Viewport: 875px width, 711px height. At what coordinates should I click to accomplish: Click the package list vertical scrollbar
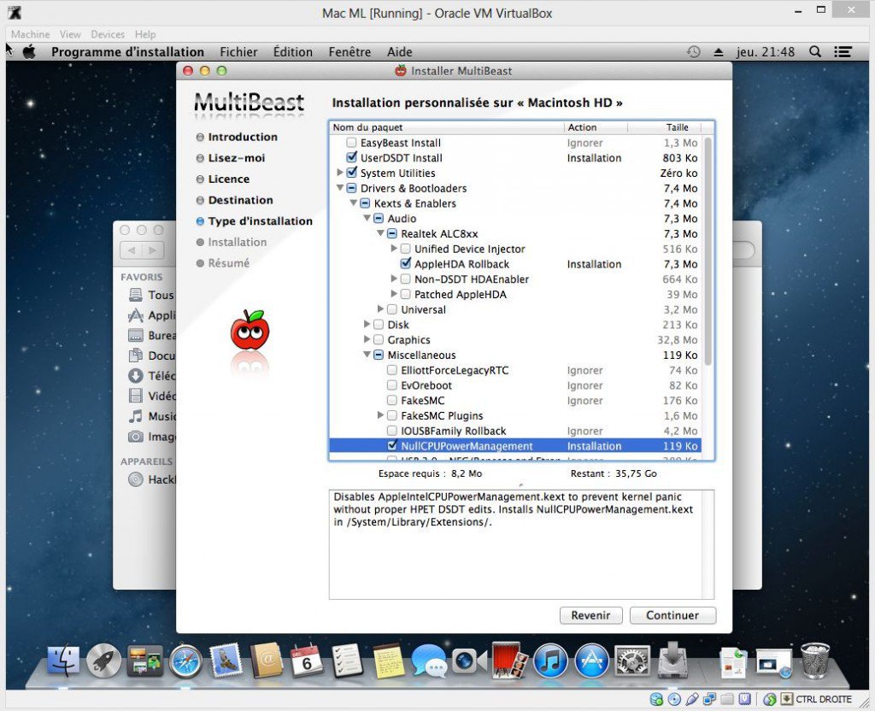(x=708, y=251)
